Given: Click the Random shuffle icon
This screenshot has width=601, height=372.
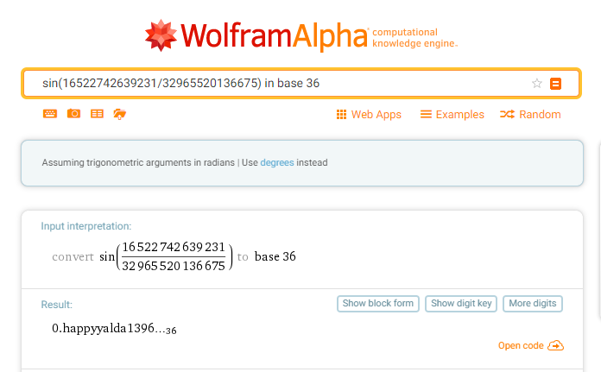Looking at the screenshot, I should click(x=507, y=114).
